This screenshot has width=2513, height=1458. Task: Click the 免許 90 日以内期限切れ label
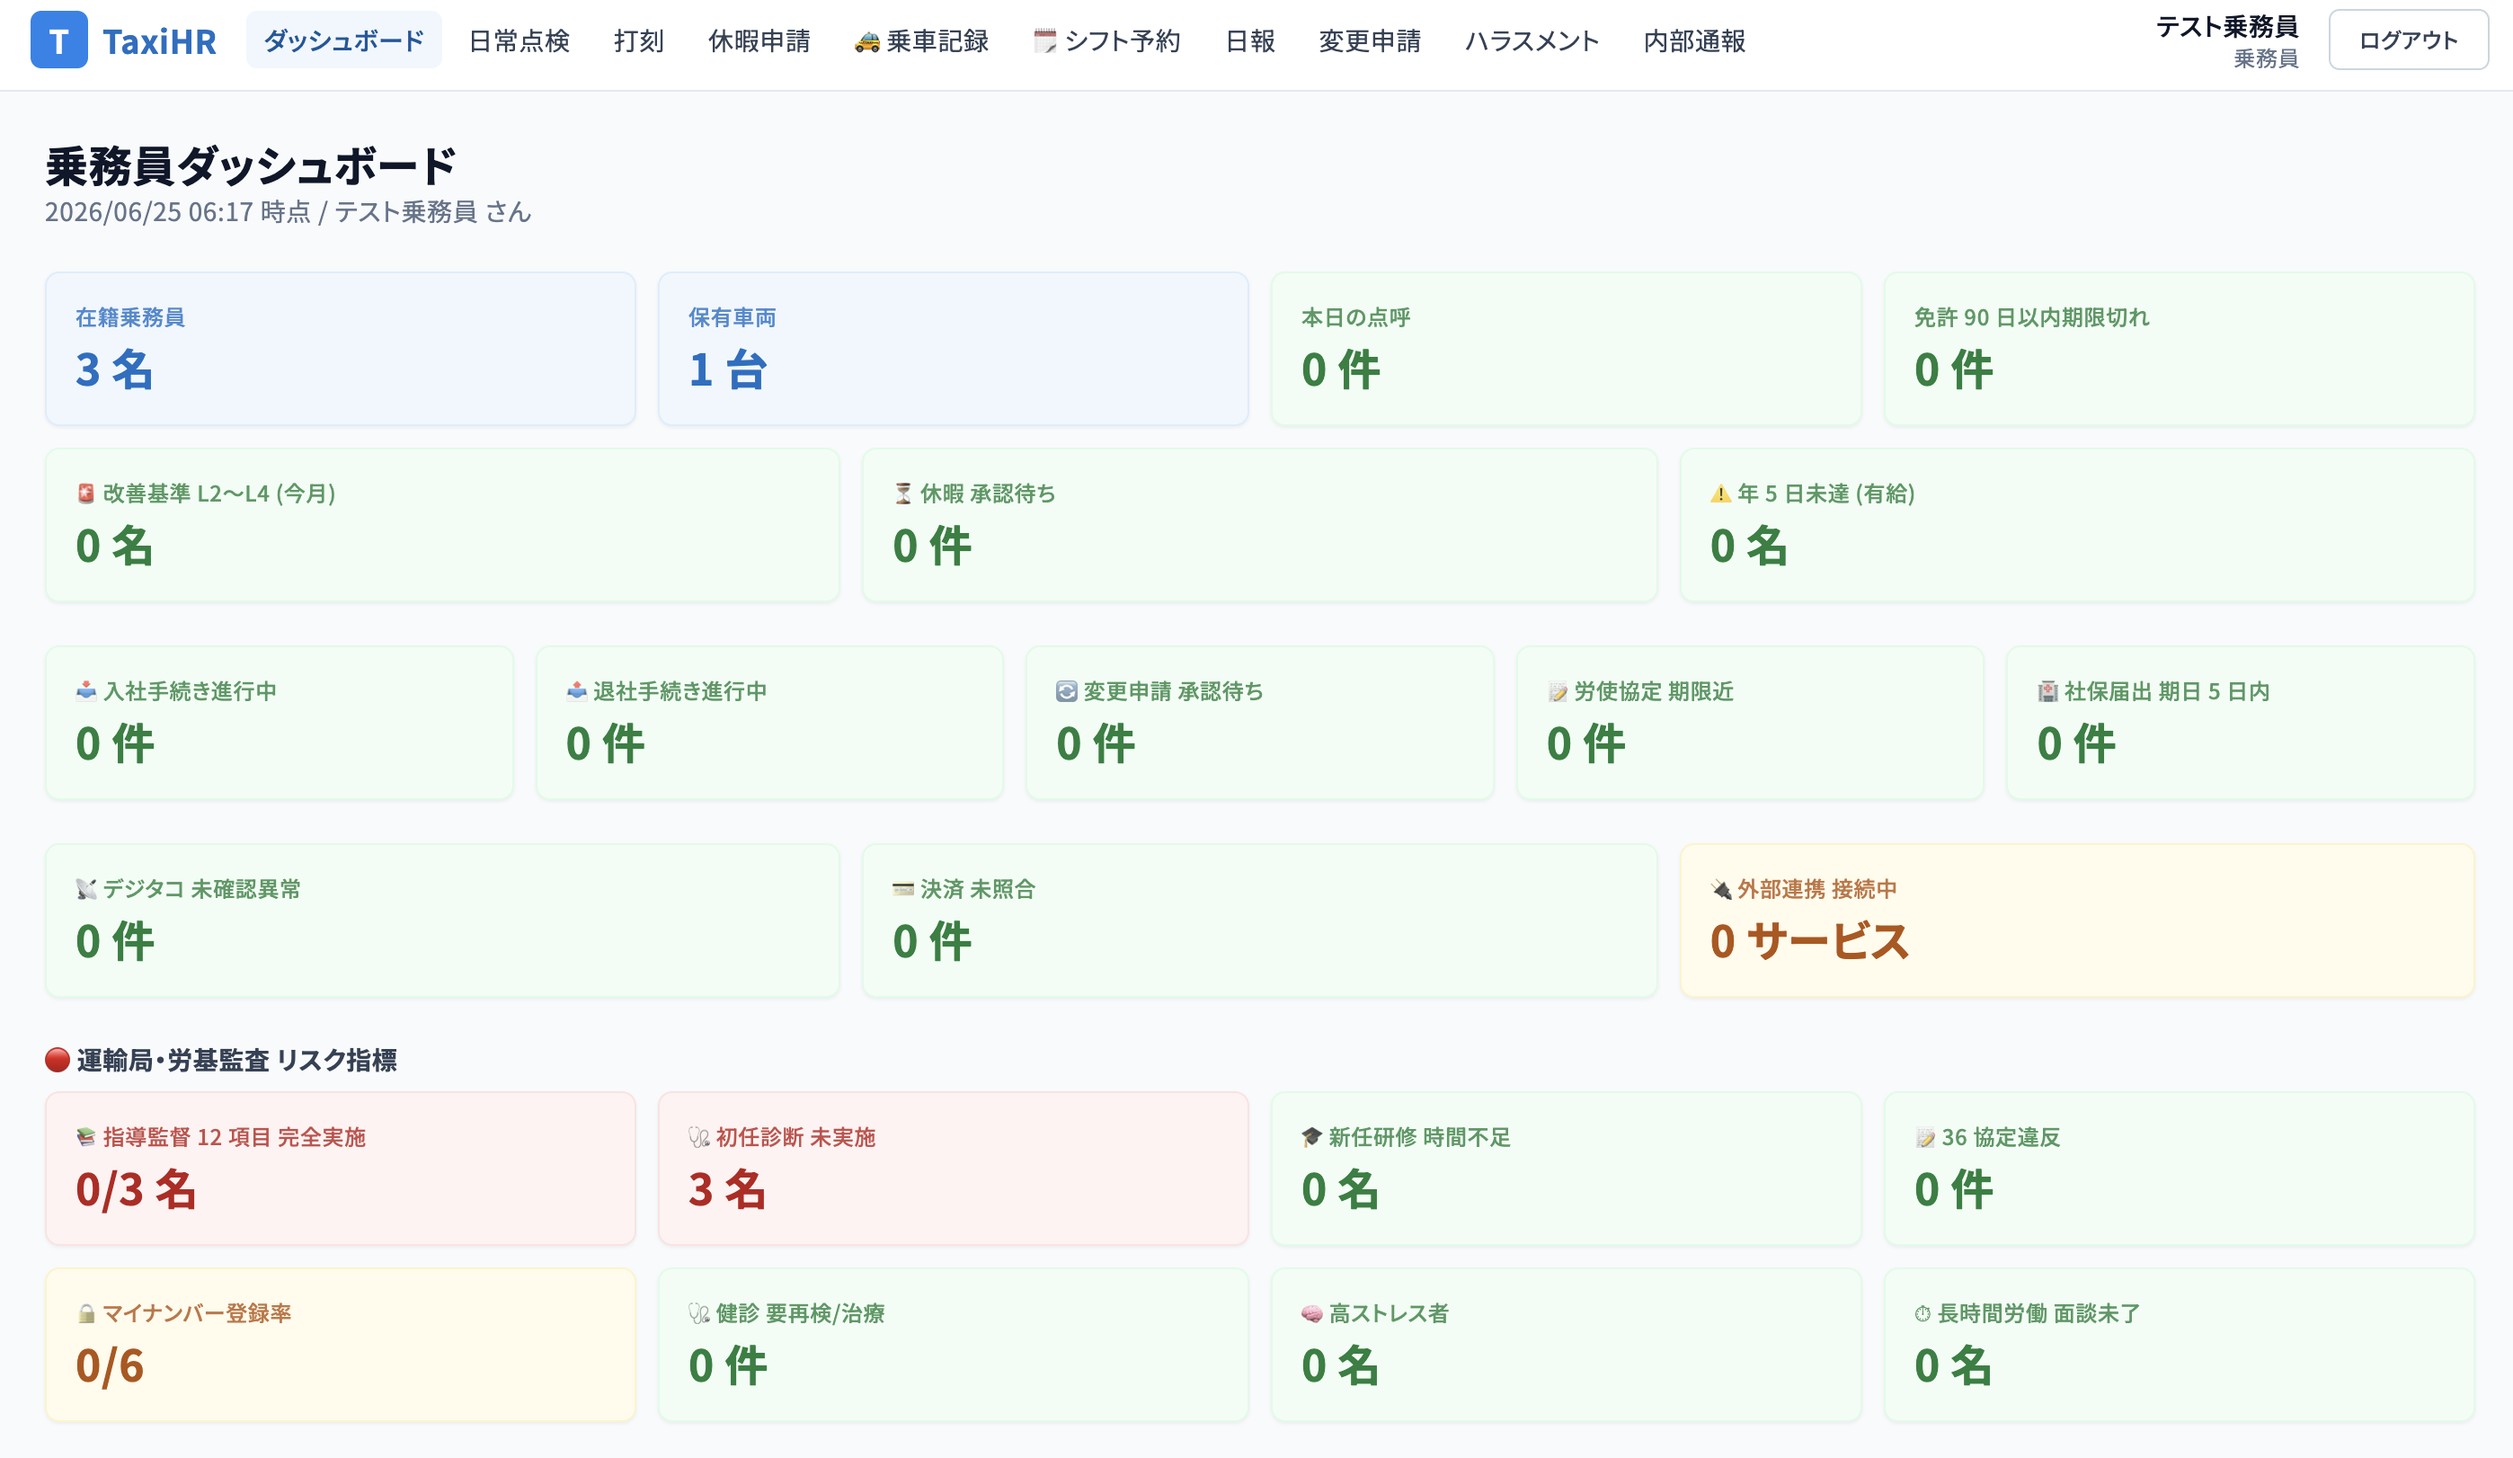coord(2031,317)
